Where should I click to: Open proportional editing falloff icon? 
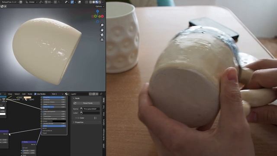[59, 2]
